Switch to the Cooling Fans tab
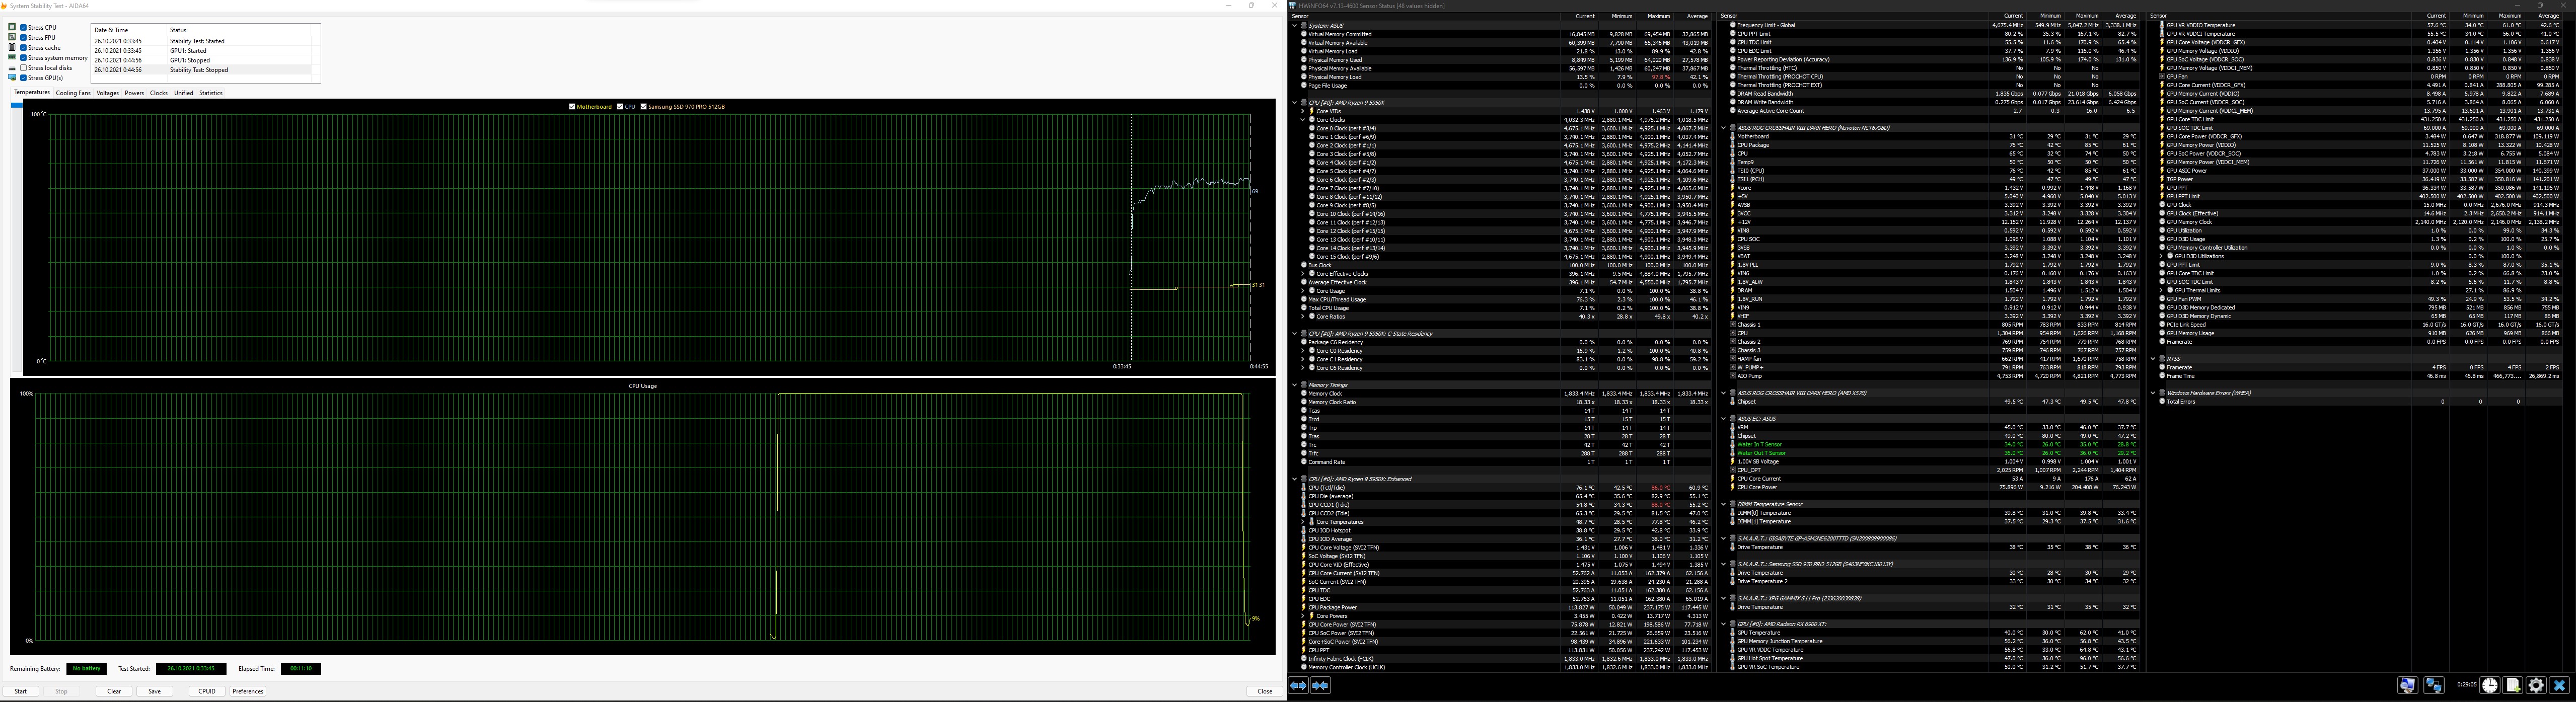Screen dimensions: 2576x702 (73, 93)
